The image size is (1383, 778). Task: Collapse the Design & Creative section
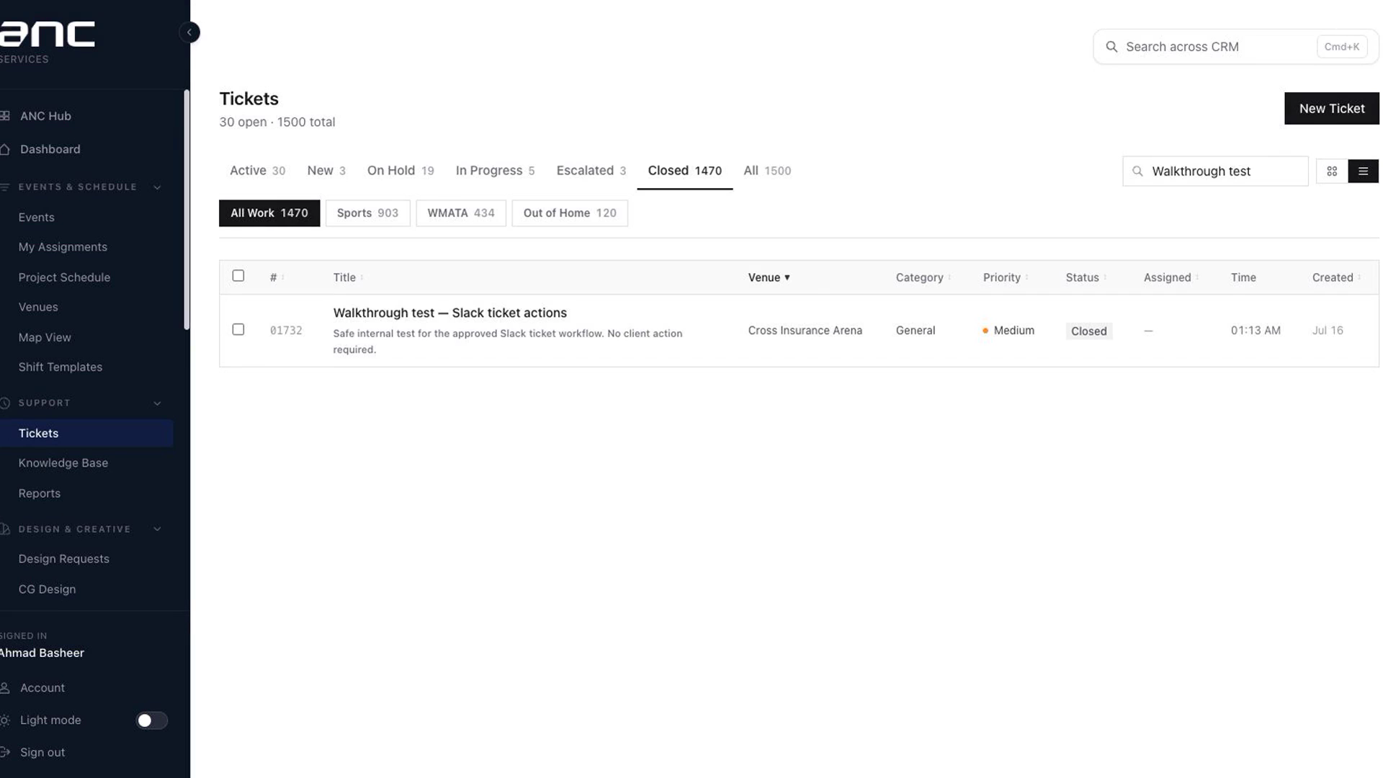pos(157,529)
